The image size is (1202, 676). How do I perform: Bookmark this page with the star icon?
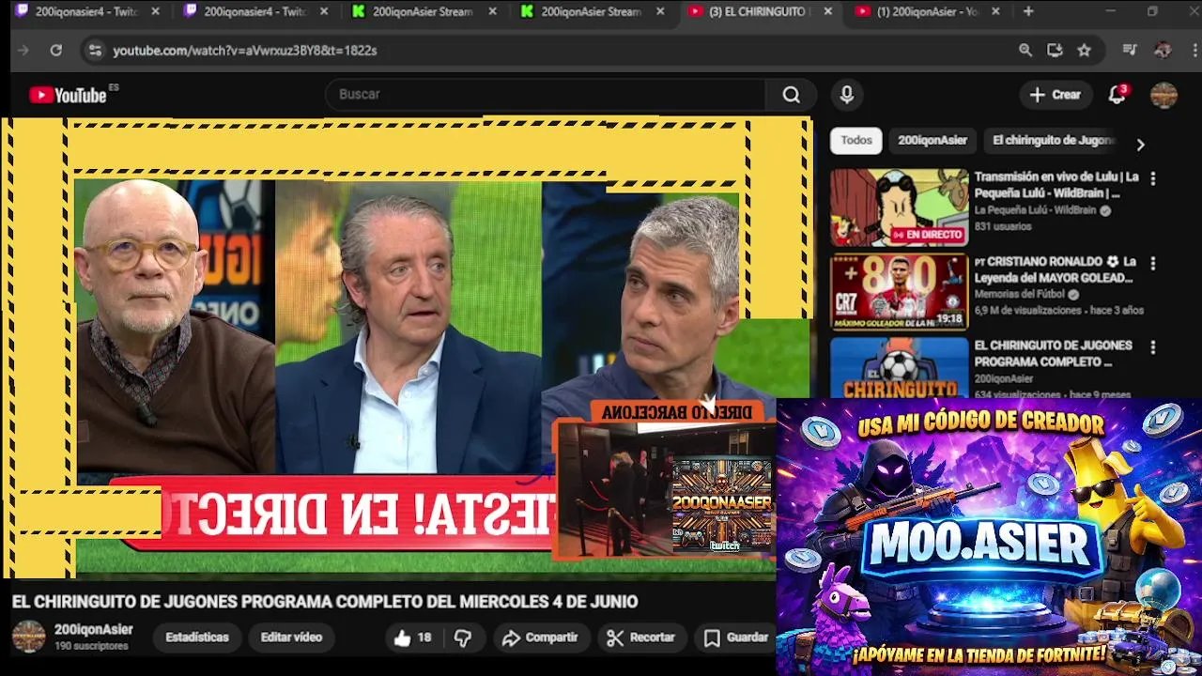[1085, 50]
